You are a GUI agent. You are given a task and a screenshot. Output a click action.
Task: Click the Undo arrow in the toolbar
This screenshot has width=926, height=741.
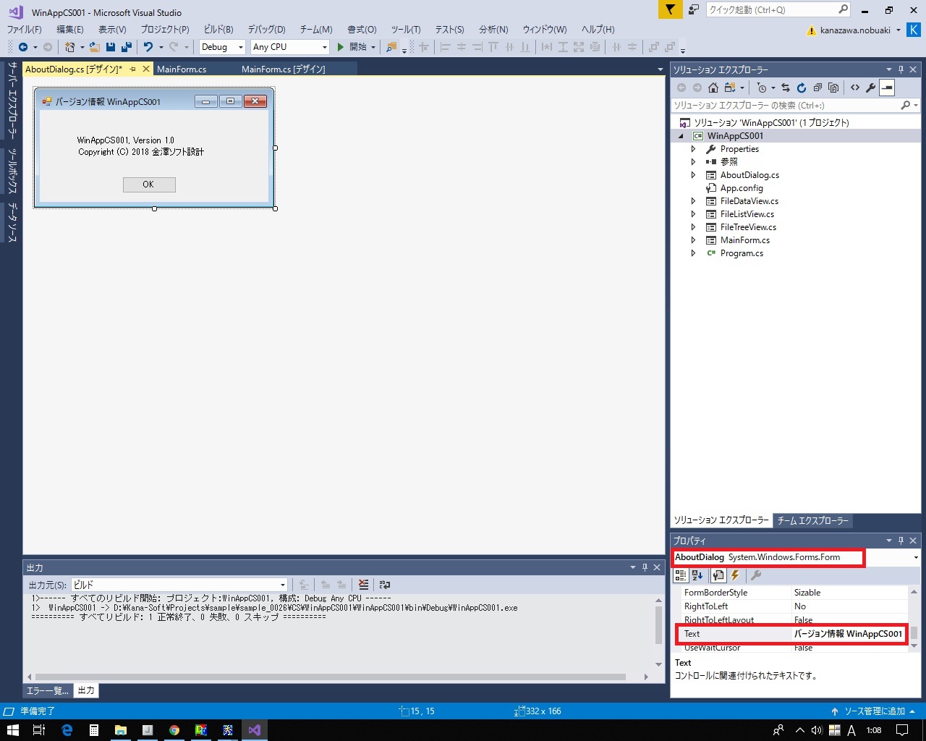(x=148, y=47)
